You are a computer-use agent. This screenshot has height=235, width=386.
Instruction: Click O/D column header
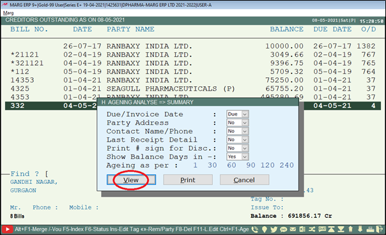pos(369,29)
